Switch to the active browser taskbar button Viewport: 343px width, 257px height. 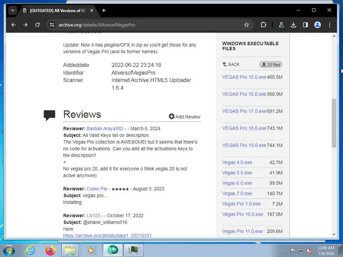click(113, 250)
